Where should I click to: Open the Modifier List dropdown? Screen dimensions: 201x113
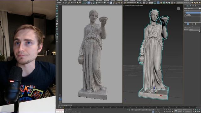[192, 11]
